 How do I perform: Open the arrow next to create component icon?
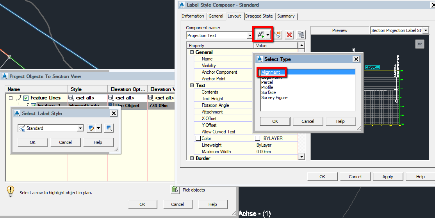click(268, 35)
